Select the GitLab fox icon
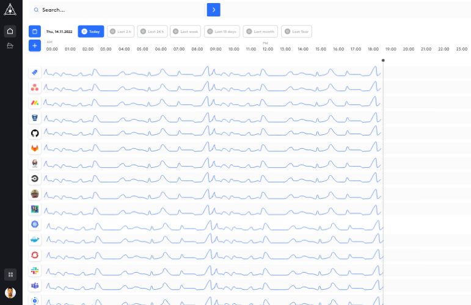471x305 pixels. click(35, 148)
